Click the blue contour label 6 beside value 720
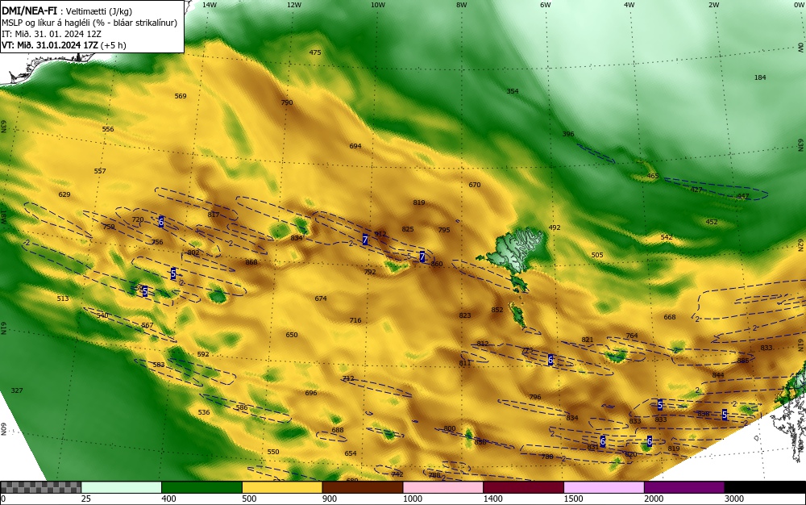 [161, 222]
